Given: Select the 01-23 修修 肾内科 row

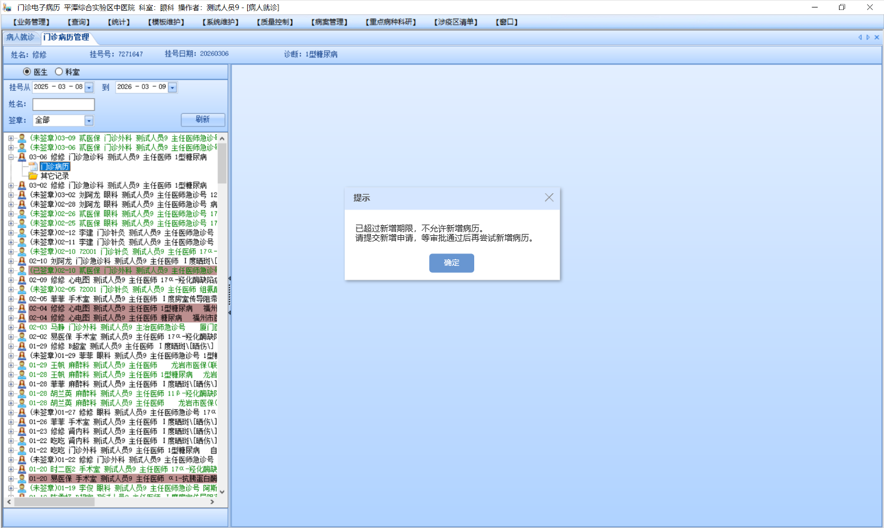Looking at the screenshot, I should pos(123,431).
